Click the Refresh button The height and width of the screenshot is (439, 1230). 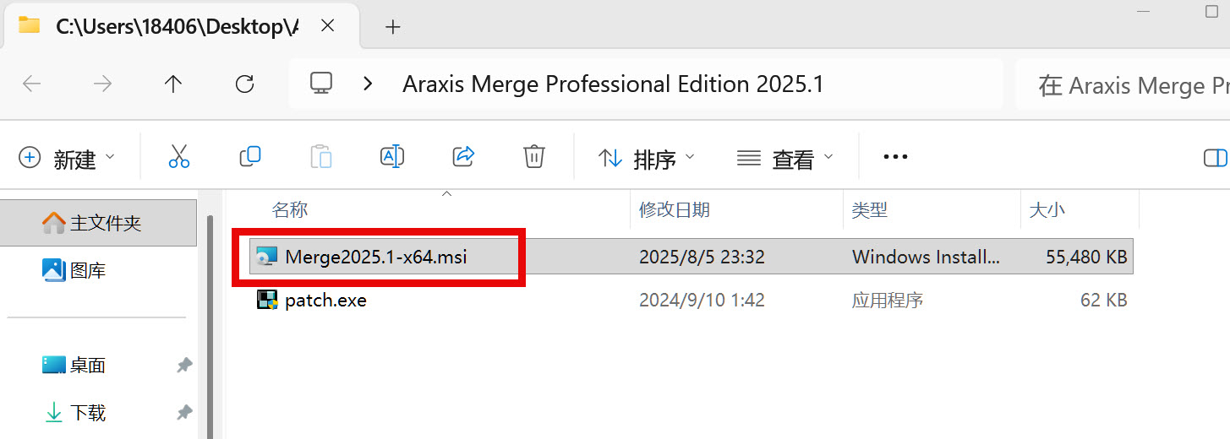pyautogui.click(x=244, y=84)
